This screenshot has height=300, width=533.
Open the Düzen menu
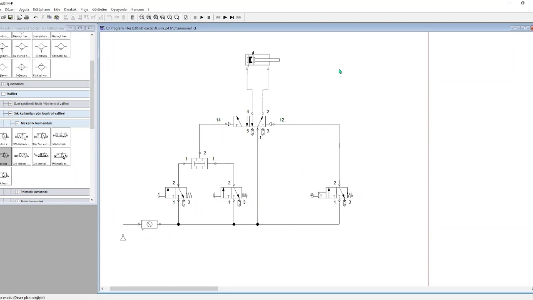pyautogui.click(x=10, y=9)
